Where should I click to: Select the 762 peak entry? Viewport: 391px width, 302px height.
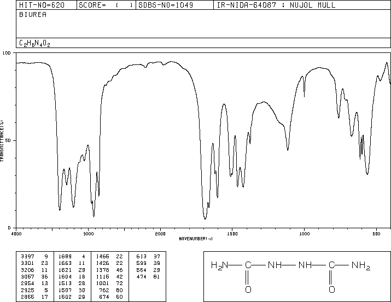click(x=110, y=290)
